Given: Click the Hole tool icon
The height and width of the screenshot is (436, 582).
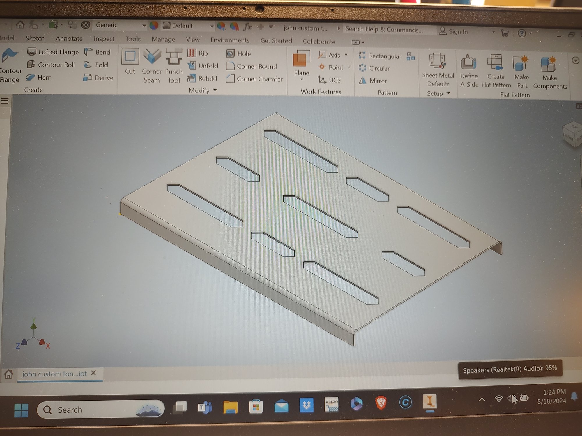Looking at the screenshot, I should pyautogui.click(x=230, y=54).
